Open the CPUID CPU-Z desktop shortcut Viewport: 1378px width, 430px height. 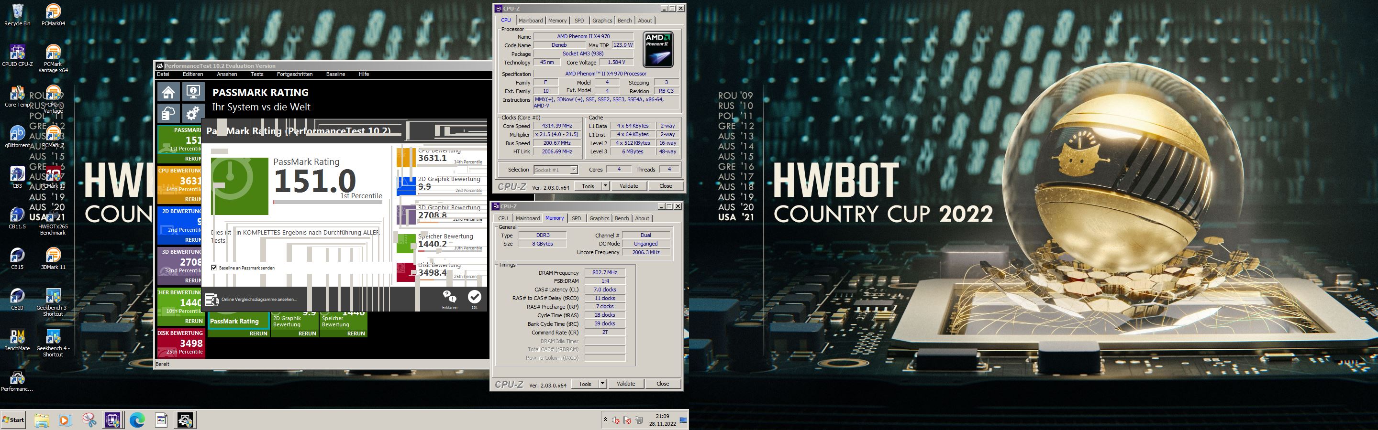17,55
